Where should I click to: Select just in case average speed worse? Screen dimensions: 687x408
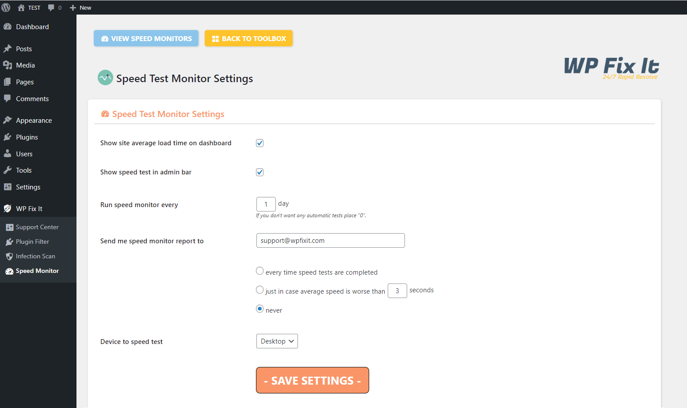click(260, 290)
